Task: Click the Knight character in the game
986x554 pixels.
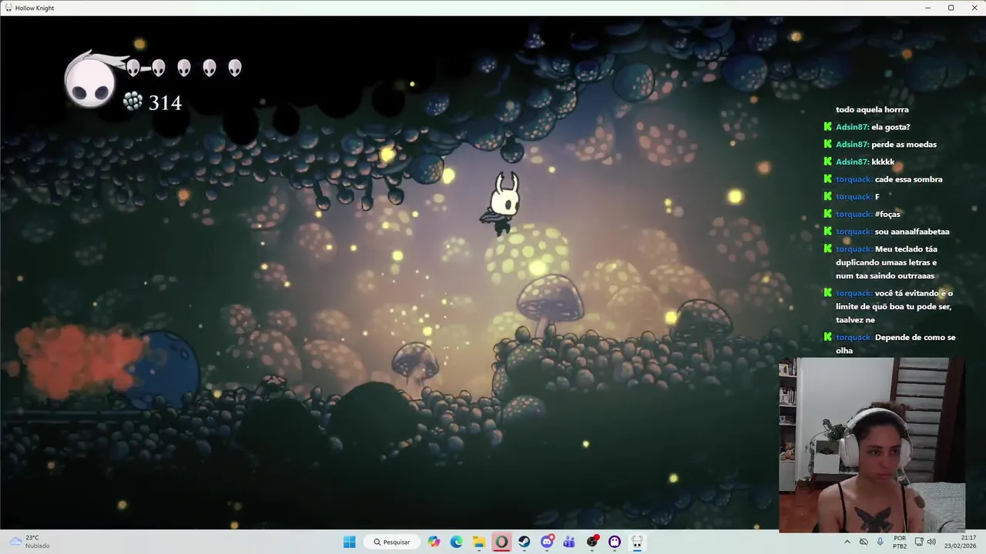Action: click(x=503, y=203)
